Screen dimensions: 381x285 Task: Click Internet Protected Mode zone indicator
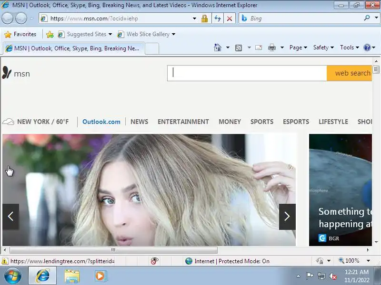point(228,261)
